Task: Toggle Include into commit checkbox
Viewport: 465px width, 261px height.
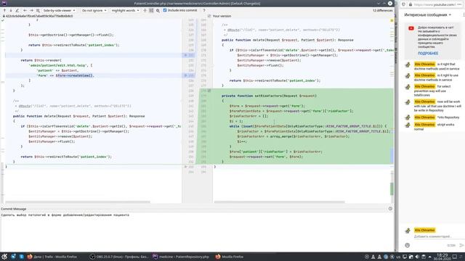Action: point(165,10)
